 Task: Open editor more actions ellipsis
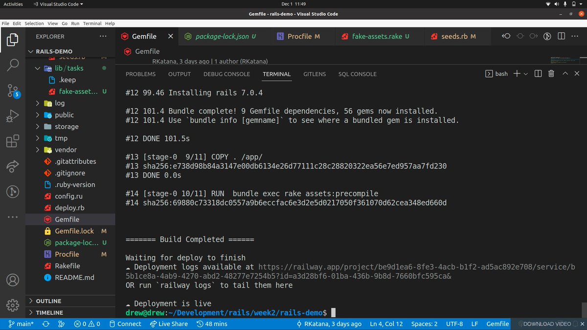(x=575, y=36)
